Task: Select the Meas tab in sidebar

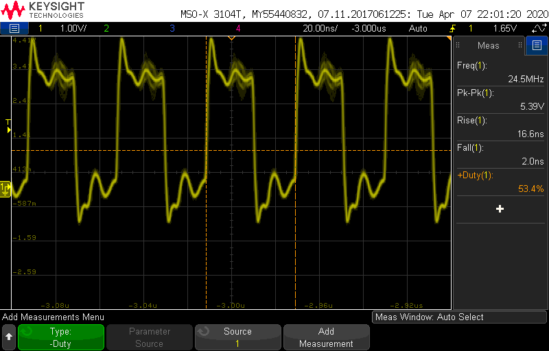Action: click(489, 45)
